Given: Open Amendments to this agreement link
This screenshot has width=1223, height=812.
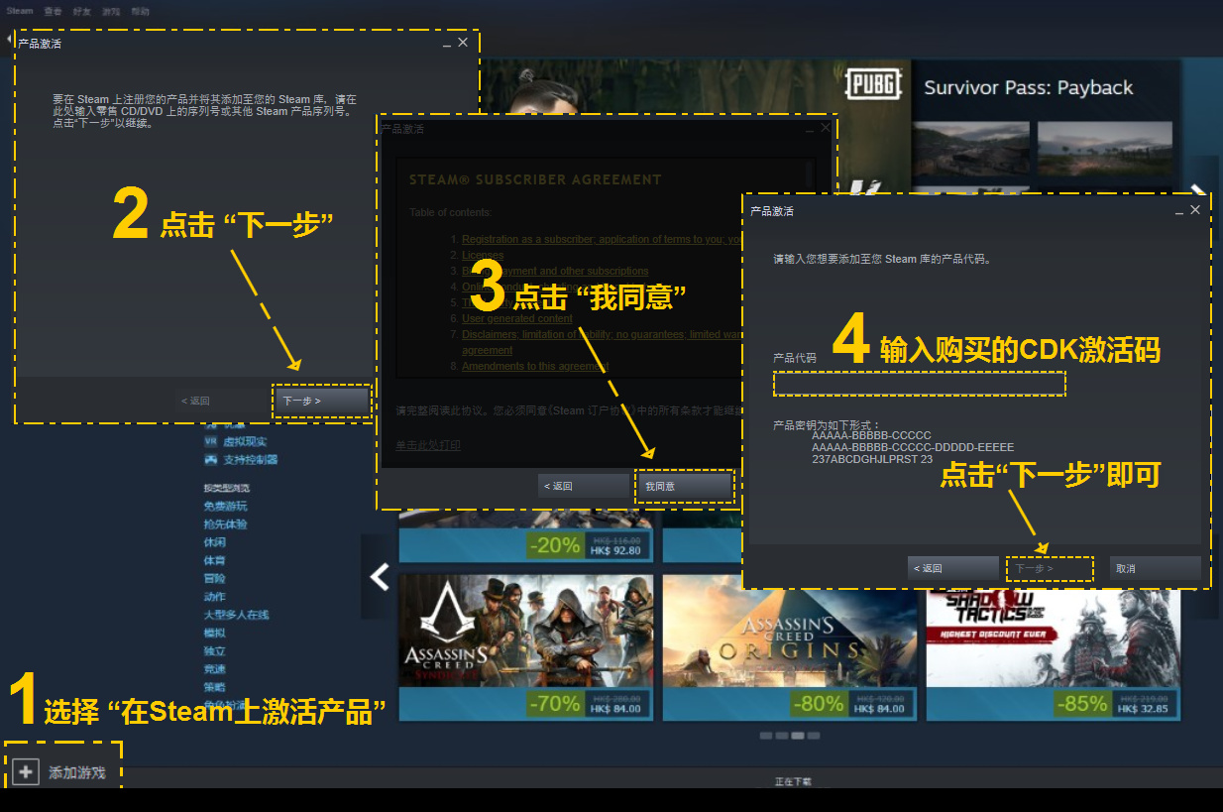Looking at the screenshot, I should click(x=535, y=366).
